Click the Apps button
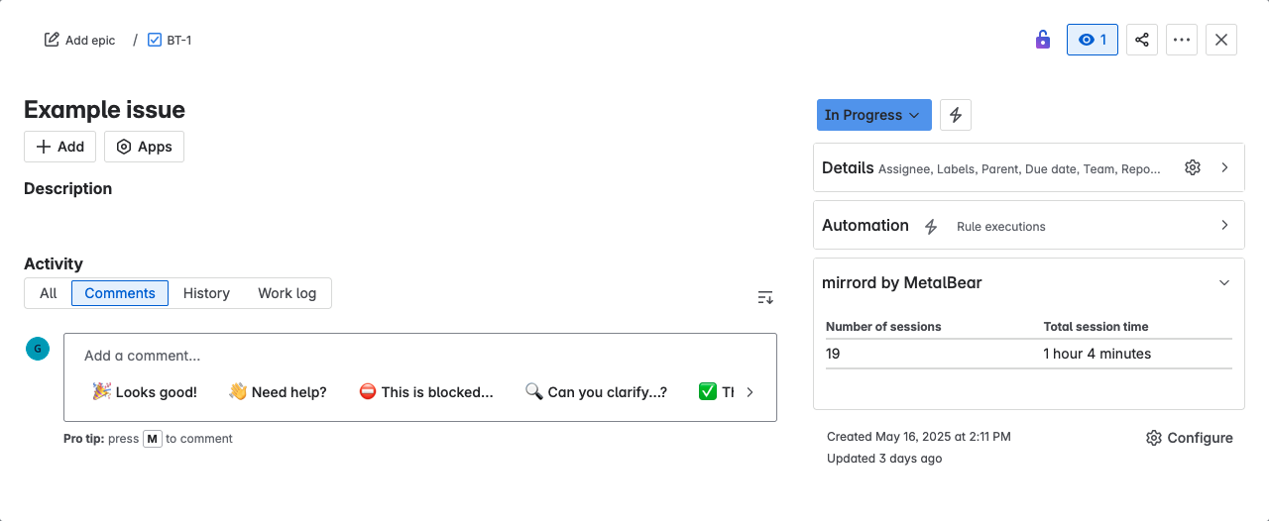This screenshot has height=521, width=1269. coord(144,147)
